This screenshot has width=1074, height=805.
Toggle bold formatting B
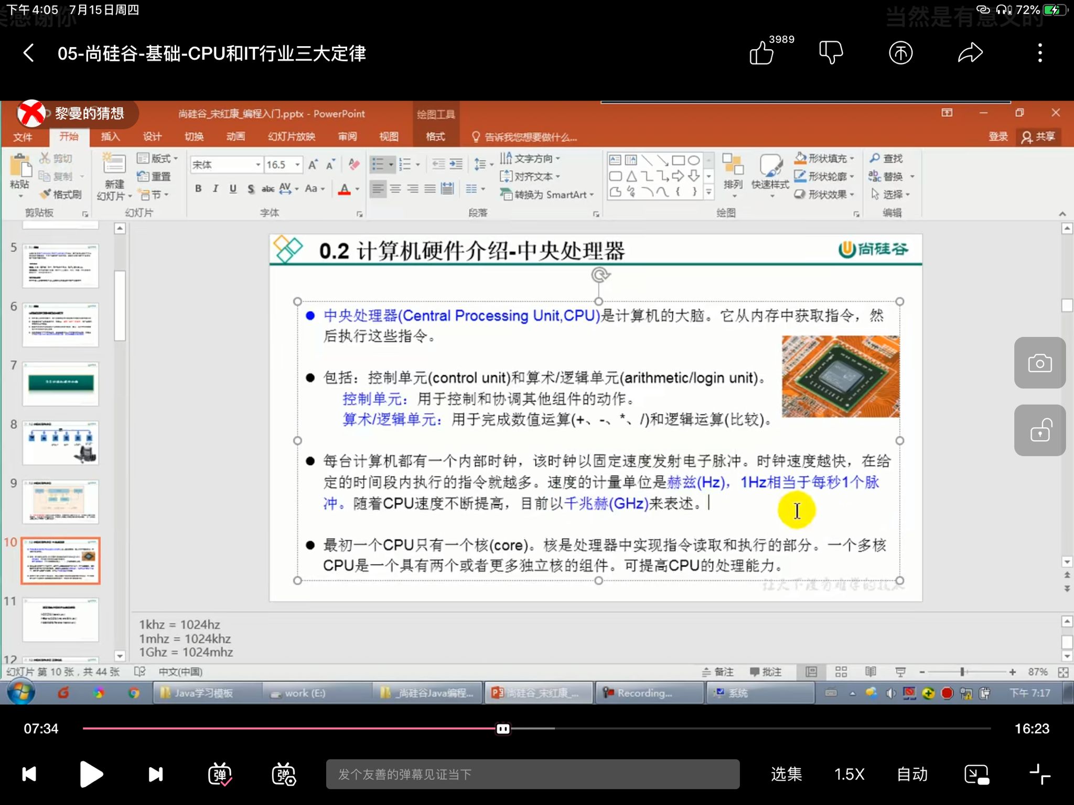point(198,189)
